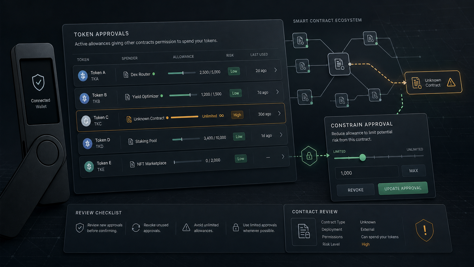
Task: Click the Dex Router contract document icon
Action: coord(126,75)
